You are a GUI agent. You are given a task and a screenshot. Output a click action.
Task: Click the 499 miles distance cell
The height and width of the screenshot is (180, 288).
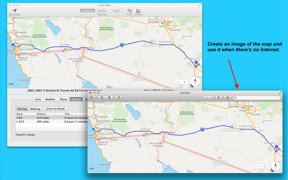coord(43,122)
